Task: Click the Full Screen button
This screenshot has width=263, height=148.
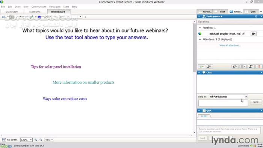Action: pos(10,140)
